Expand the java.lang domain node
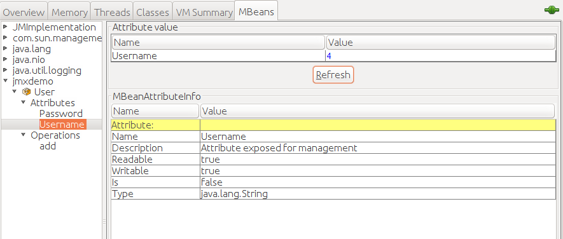Image resolution: width=563 pixels, height=239 pixels. pyautogui.click(x=5, y=48)
